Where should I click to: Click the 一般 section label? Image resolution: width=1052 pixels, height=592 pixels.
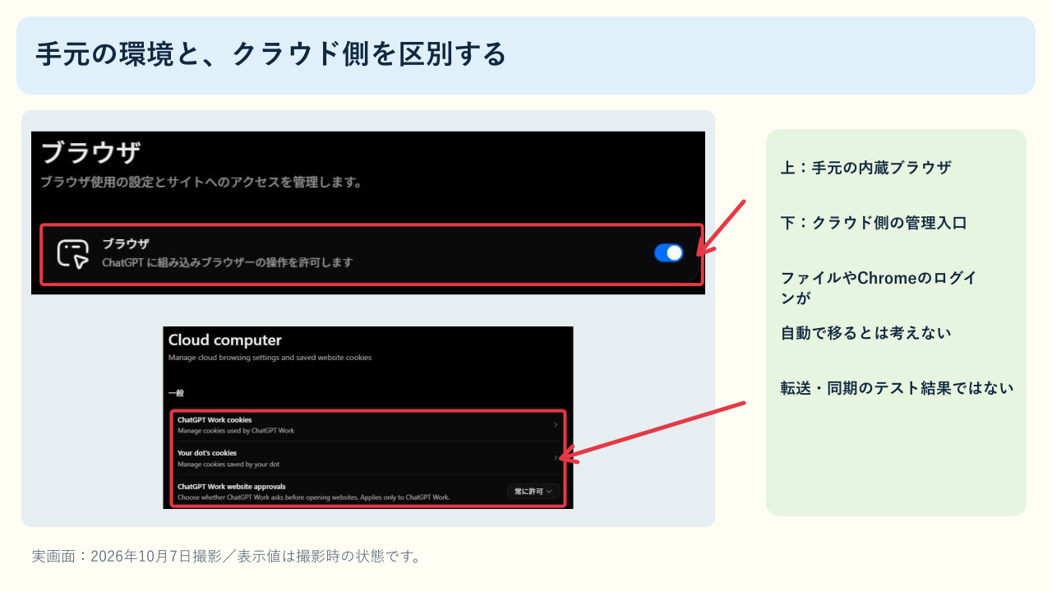176,393
